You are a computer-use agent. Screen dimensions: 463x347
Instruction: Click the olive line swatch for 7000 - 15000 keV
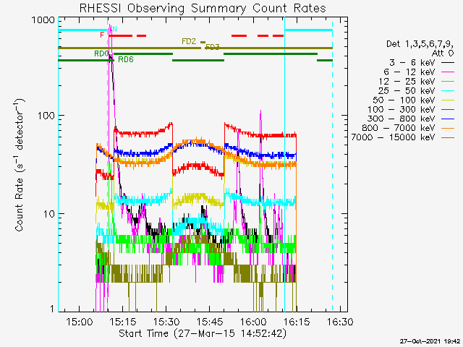448,137
